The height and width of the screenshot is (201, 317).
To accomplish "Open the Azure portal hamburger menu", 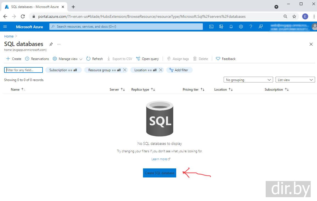I will (x=5, y=27).
